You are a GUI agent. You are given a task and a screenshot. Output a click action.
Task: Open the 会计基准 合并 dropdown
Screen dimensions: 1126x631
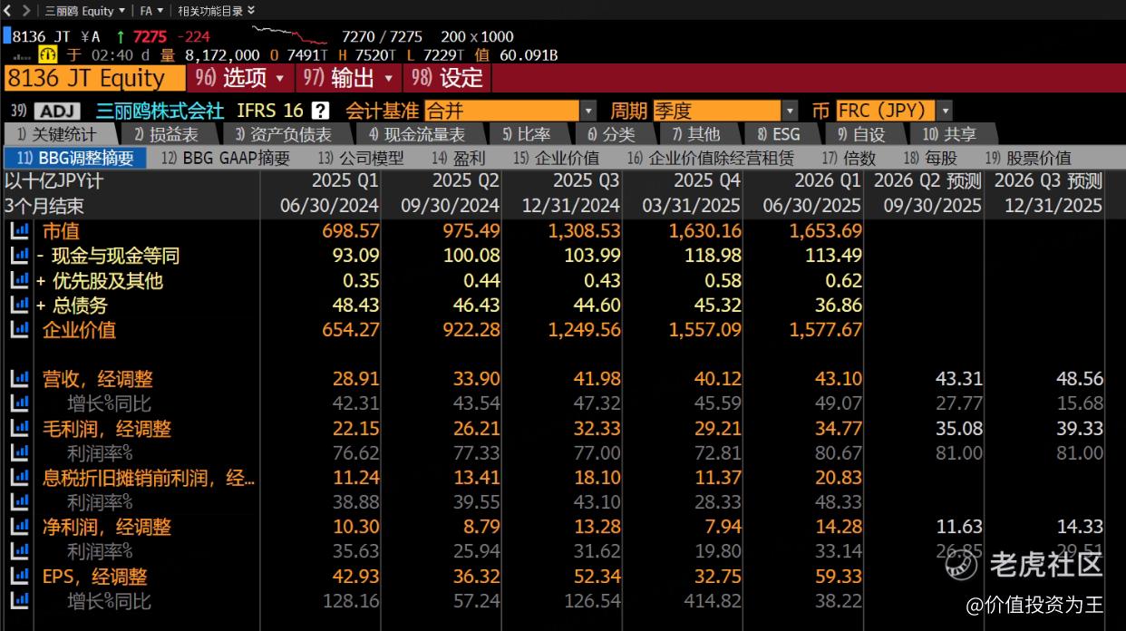pyautogui.click(x=588, y=111)
